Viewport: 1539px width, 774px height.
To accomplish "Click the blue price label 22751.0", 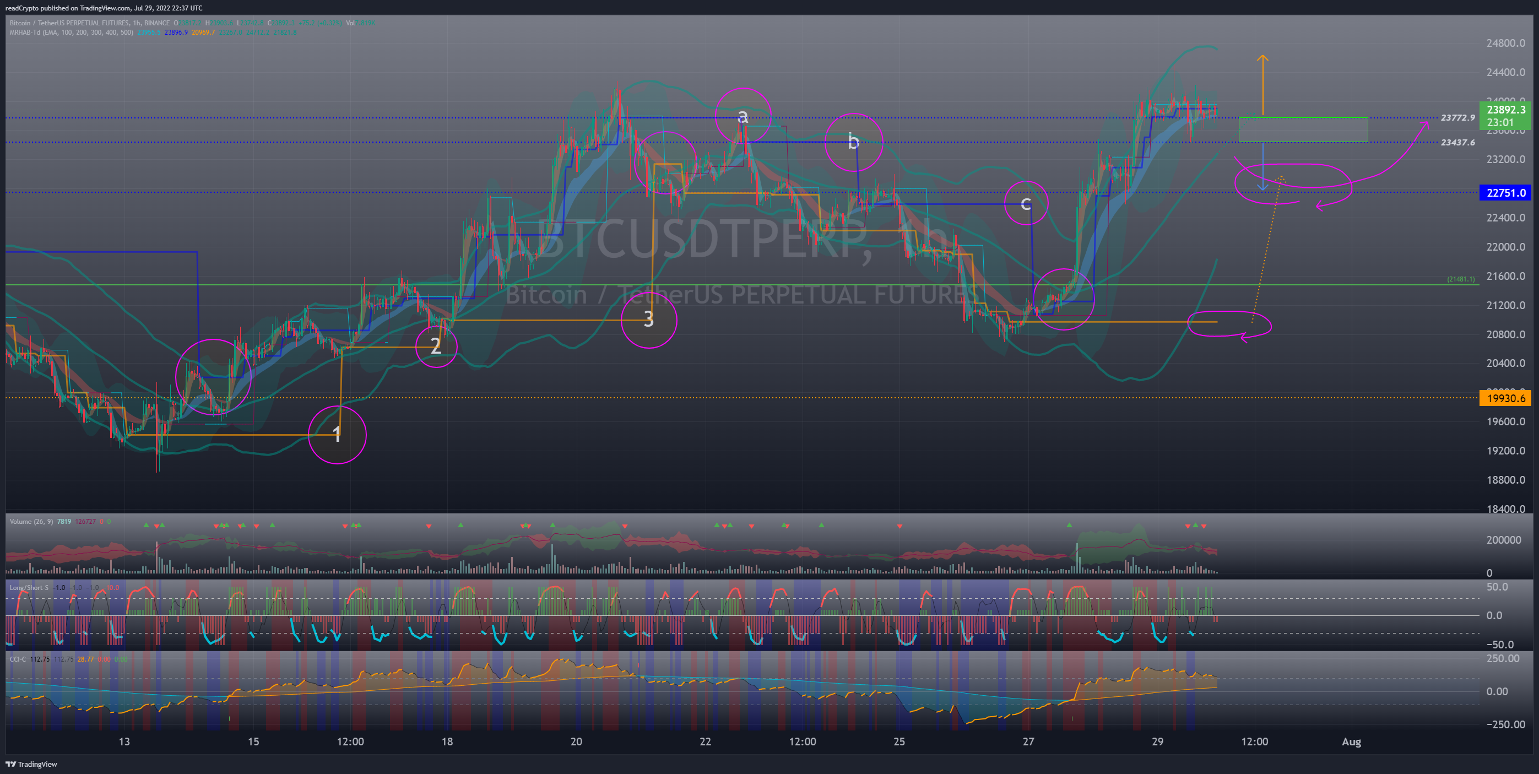I will [1505, 192].
